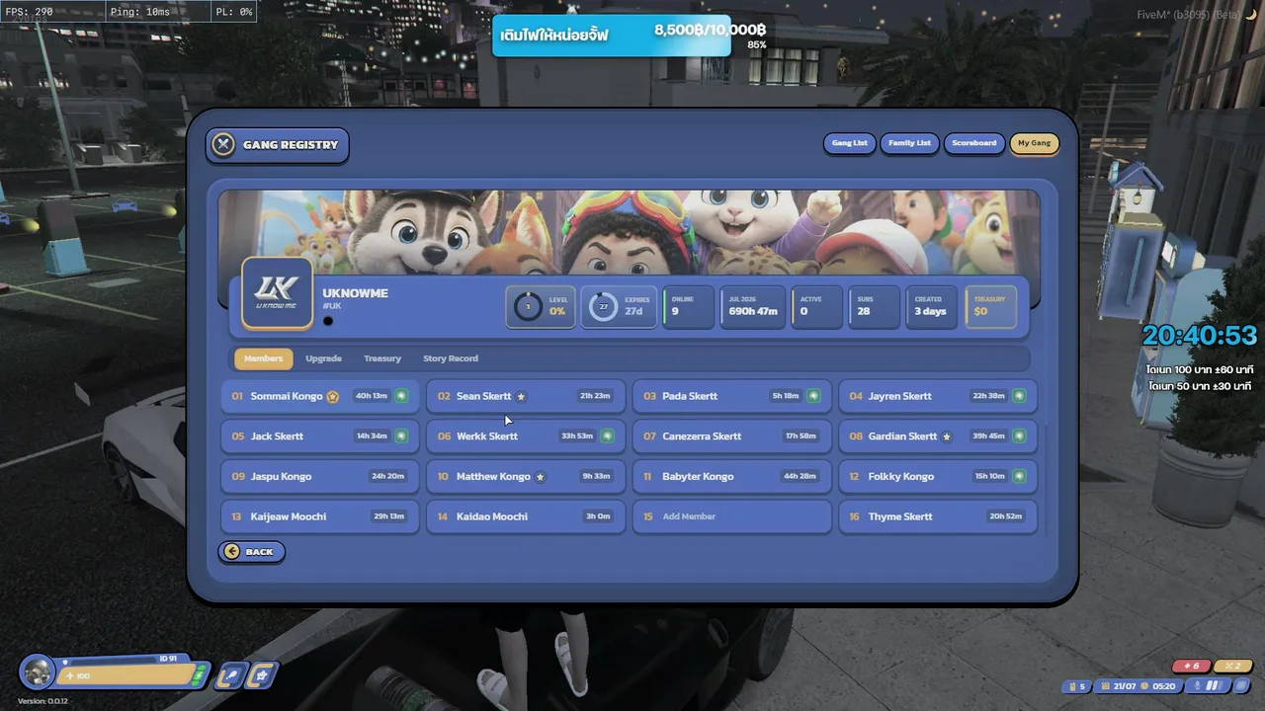Select member Gardian Skertt
The image size is (1265, 711).
(x=938, y=436)
